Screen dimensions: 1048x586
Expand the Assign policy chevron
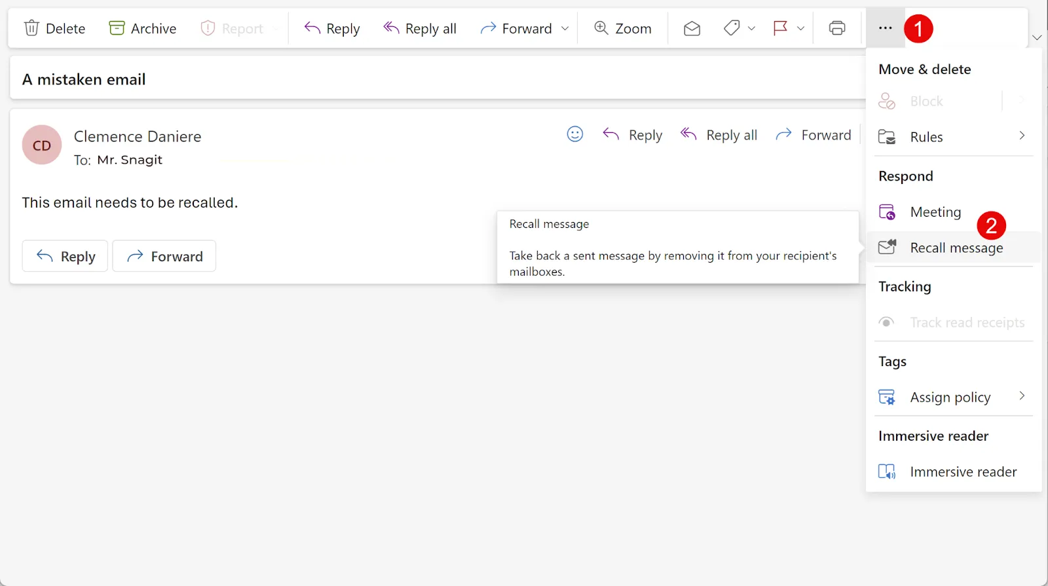[1022, 396]
